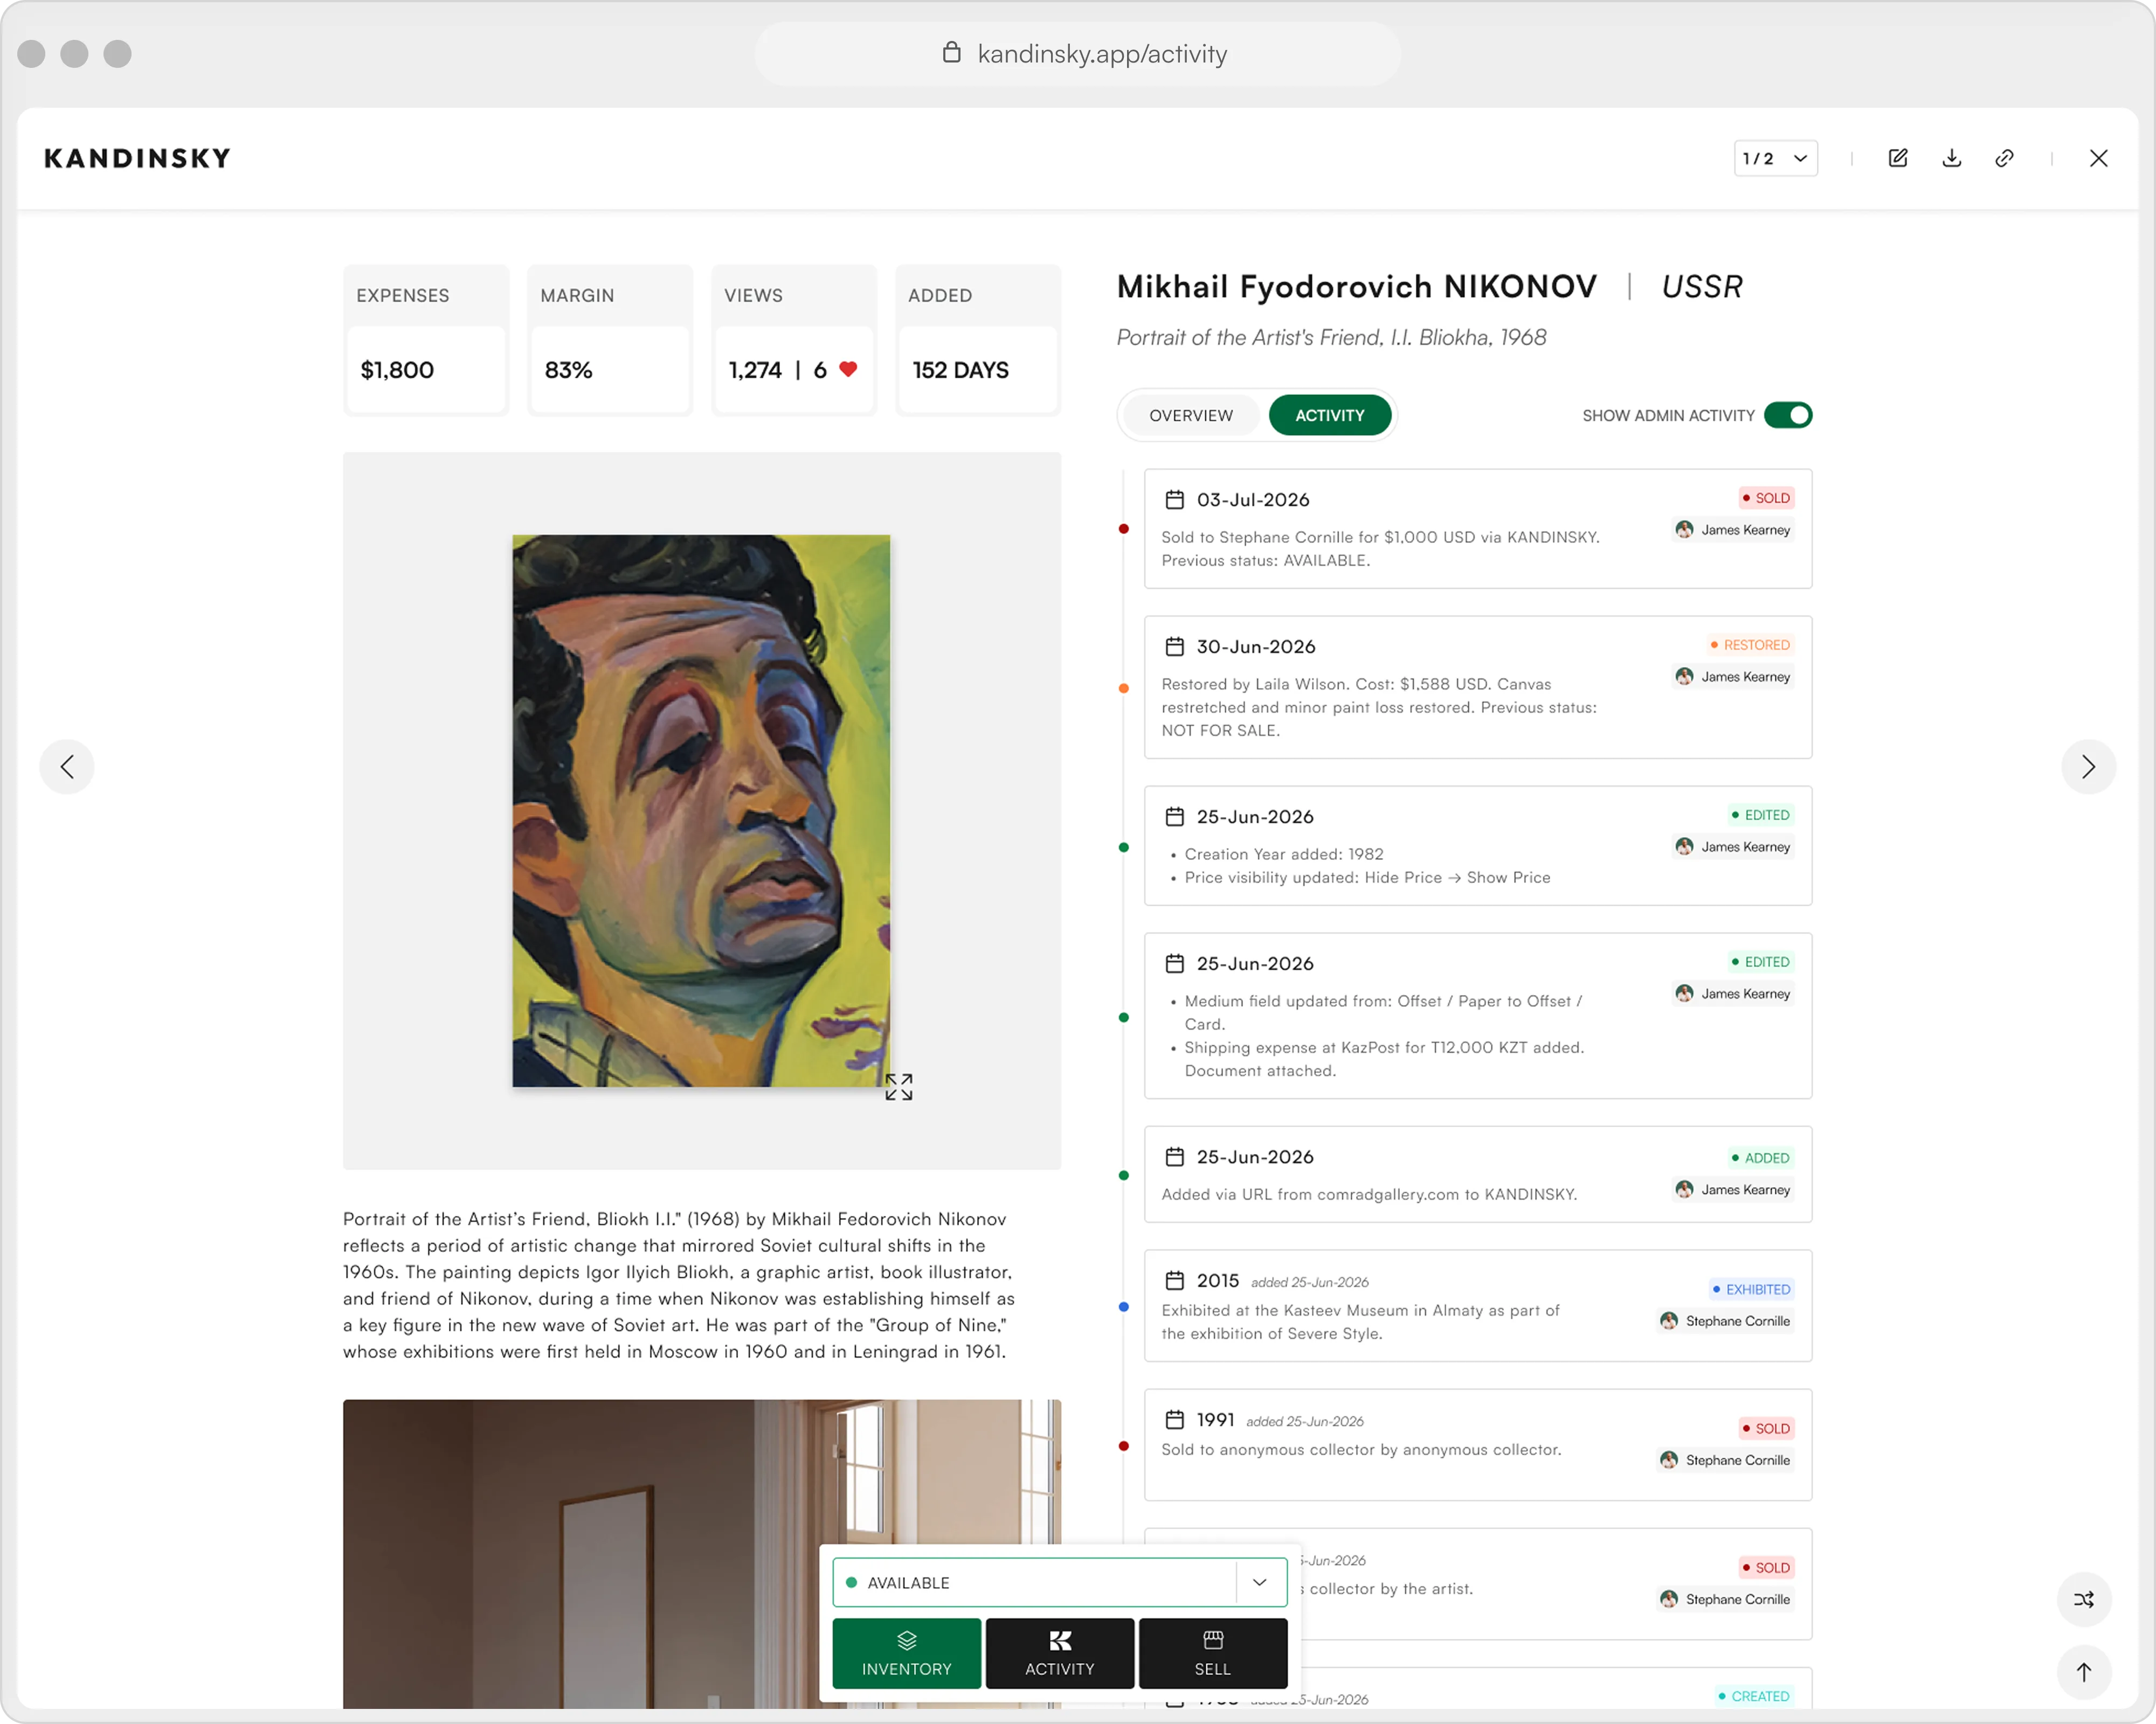Image resolution: width=2156 pixels, height=1724 pixels.
Task: Click the heart likes icon in Views
Action: (x=848, y=369)
